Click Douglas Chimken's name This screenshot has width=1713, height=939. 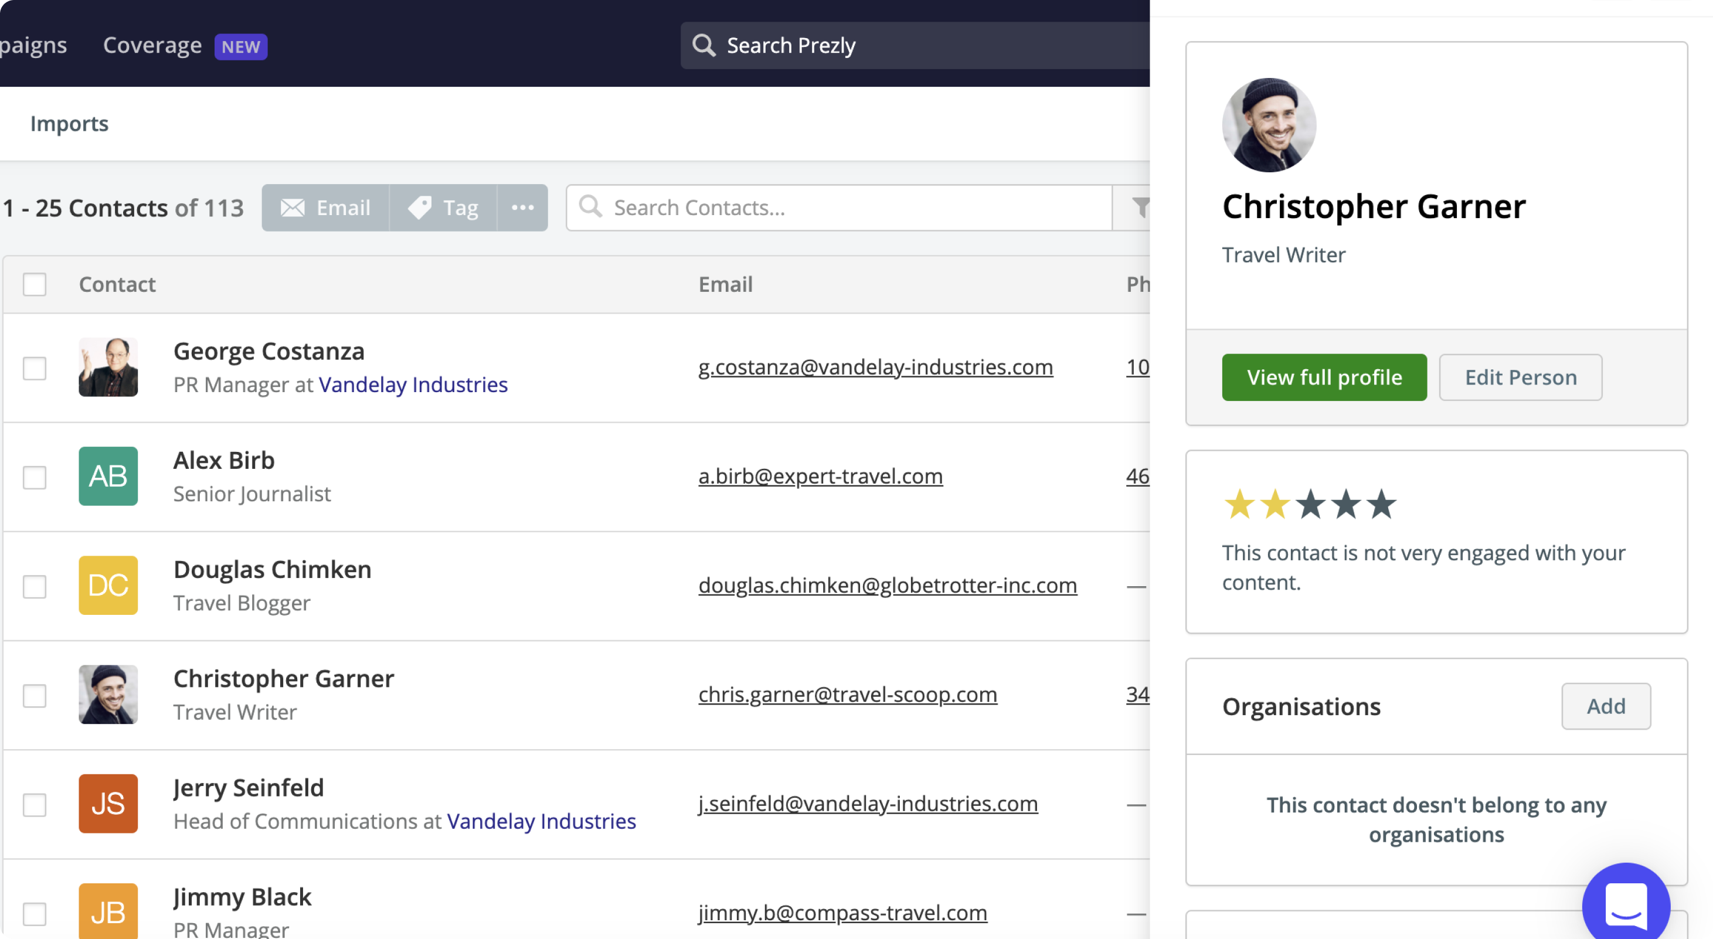click(273, 569)
